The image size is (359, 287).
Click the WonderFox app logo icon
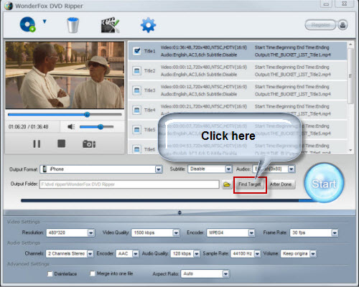coord(9,6)
